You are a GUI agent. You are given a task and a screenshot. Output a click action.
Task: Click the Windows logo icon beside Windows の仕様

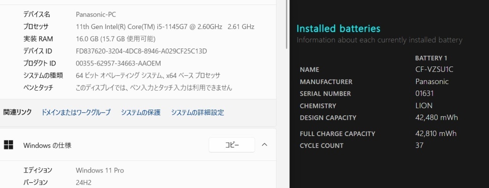point(8,144)
